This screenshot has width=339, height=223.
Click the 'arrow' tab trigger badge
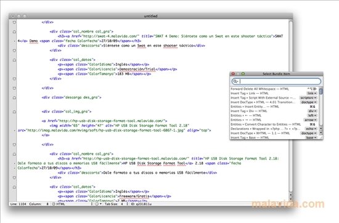coord(311,120)
